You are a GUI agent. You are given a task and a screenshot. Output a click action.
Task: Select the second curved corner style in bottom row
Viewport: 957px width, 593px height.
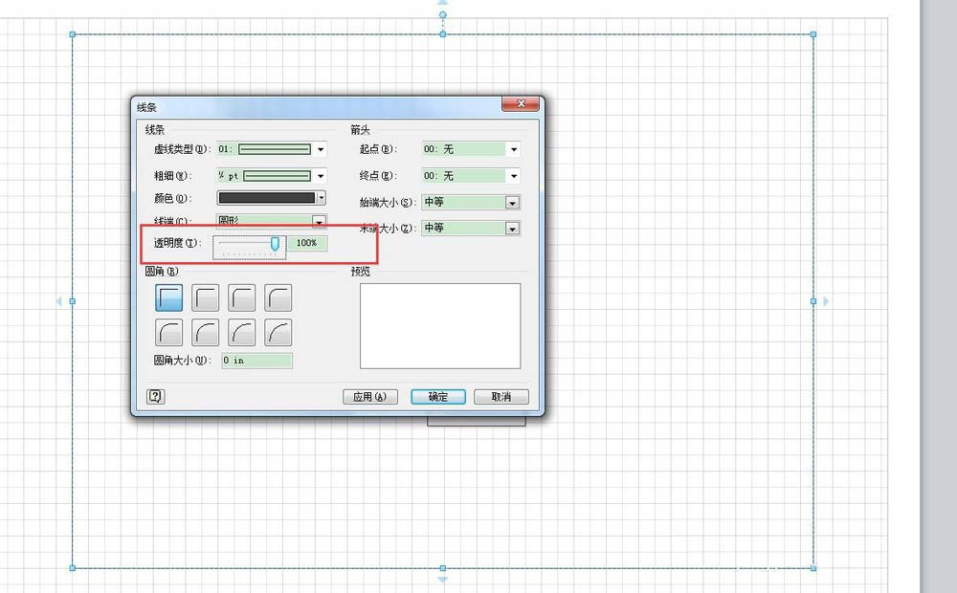point(205,332)
